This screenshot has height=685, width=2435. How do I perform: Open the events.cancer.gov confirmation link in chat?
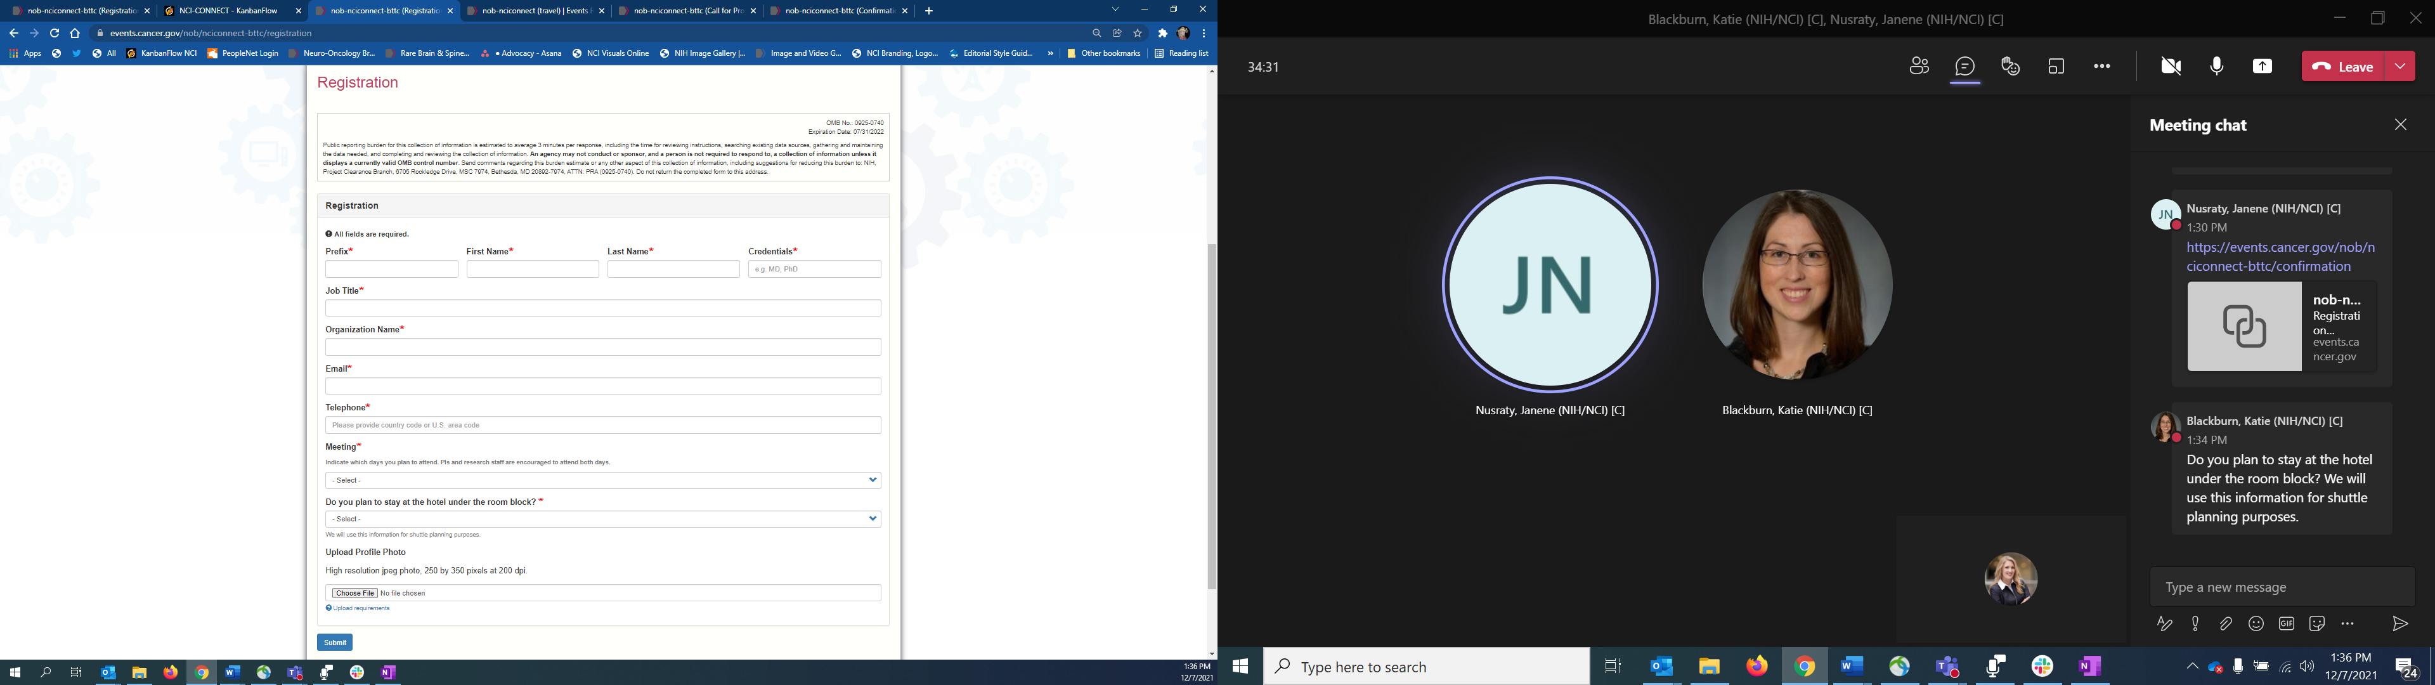[x=2280, y=258]
